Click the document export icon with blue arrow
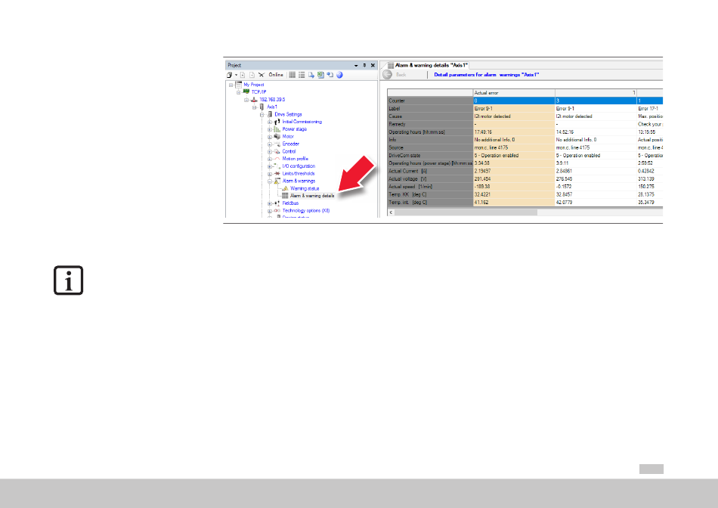The image size is (718, 508). pyautogui.click(x=311, y=75)
